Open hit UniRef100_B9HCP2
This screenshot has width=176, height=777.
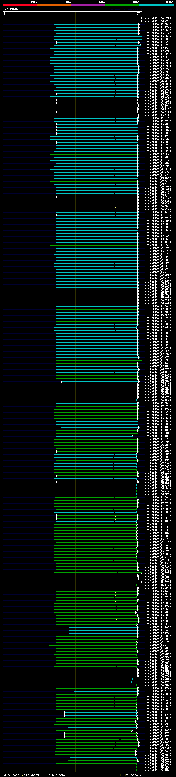coord(158,24)
